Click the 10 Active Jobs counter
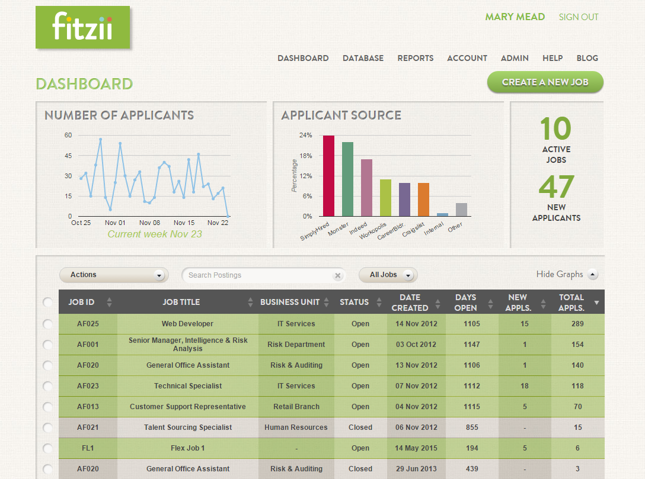 556,140
